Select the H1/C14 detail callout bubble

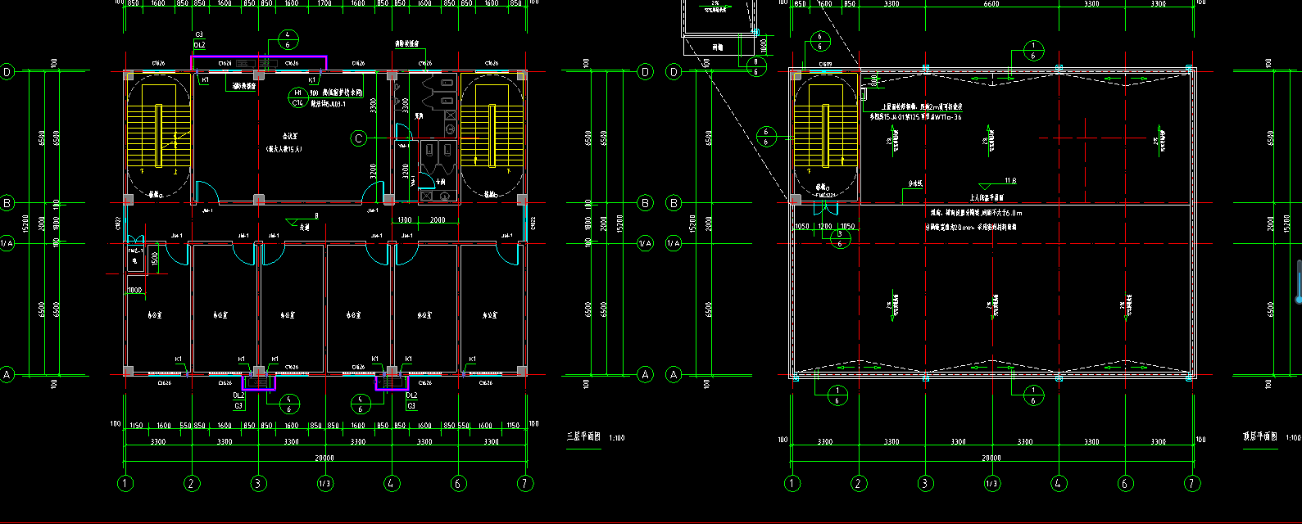[x=298, y=98]
